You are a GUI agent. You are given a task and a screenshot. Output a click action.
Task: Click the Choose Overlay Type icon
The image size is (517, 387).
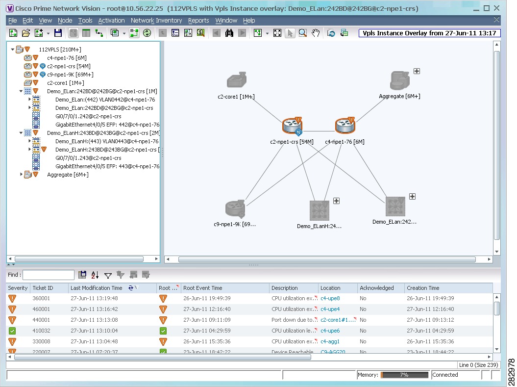click(x=115, y=33)
